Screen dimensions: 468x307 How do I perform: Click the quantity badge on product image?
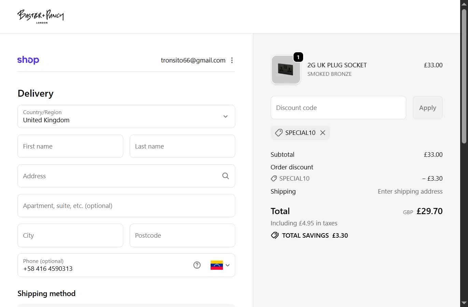pyautogui.click(x=298, y=57)
